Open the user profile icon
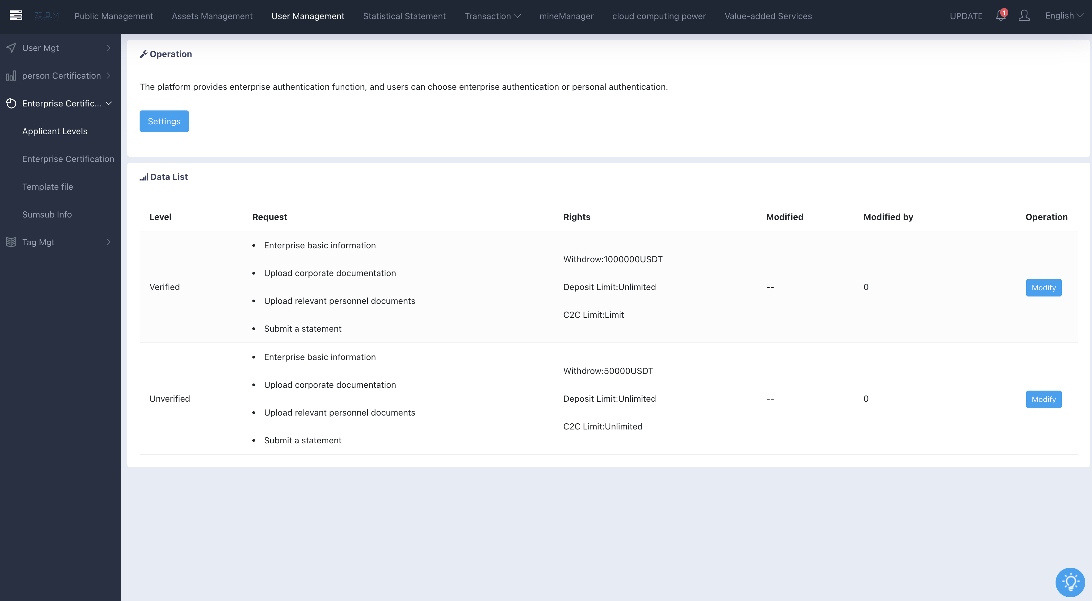Viewport: 1092px width, 601px height. pos(1024,16)
